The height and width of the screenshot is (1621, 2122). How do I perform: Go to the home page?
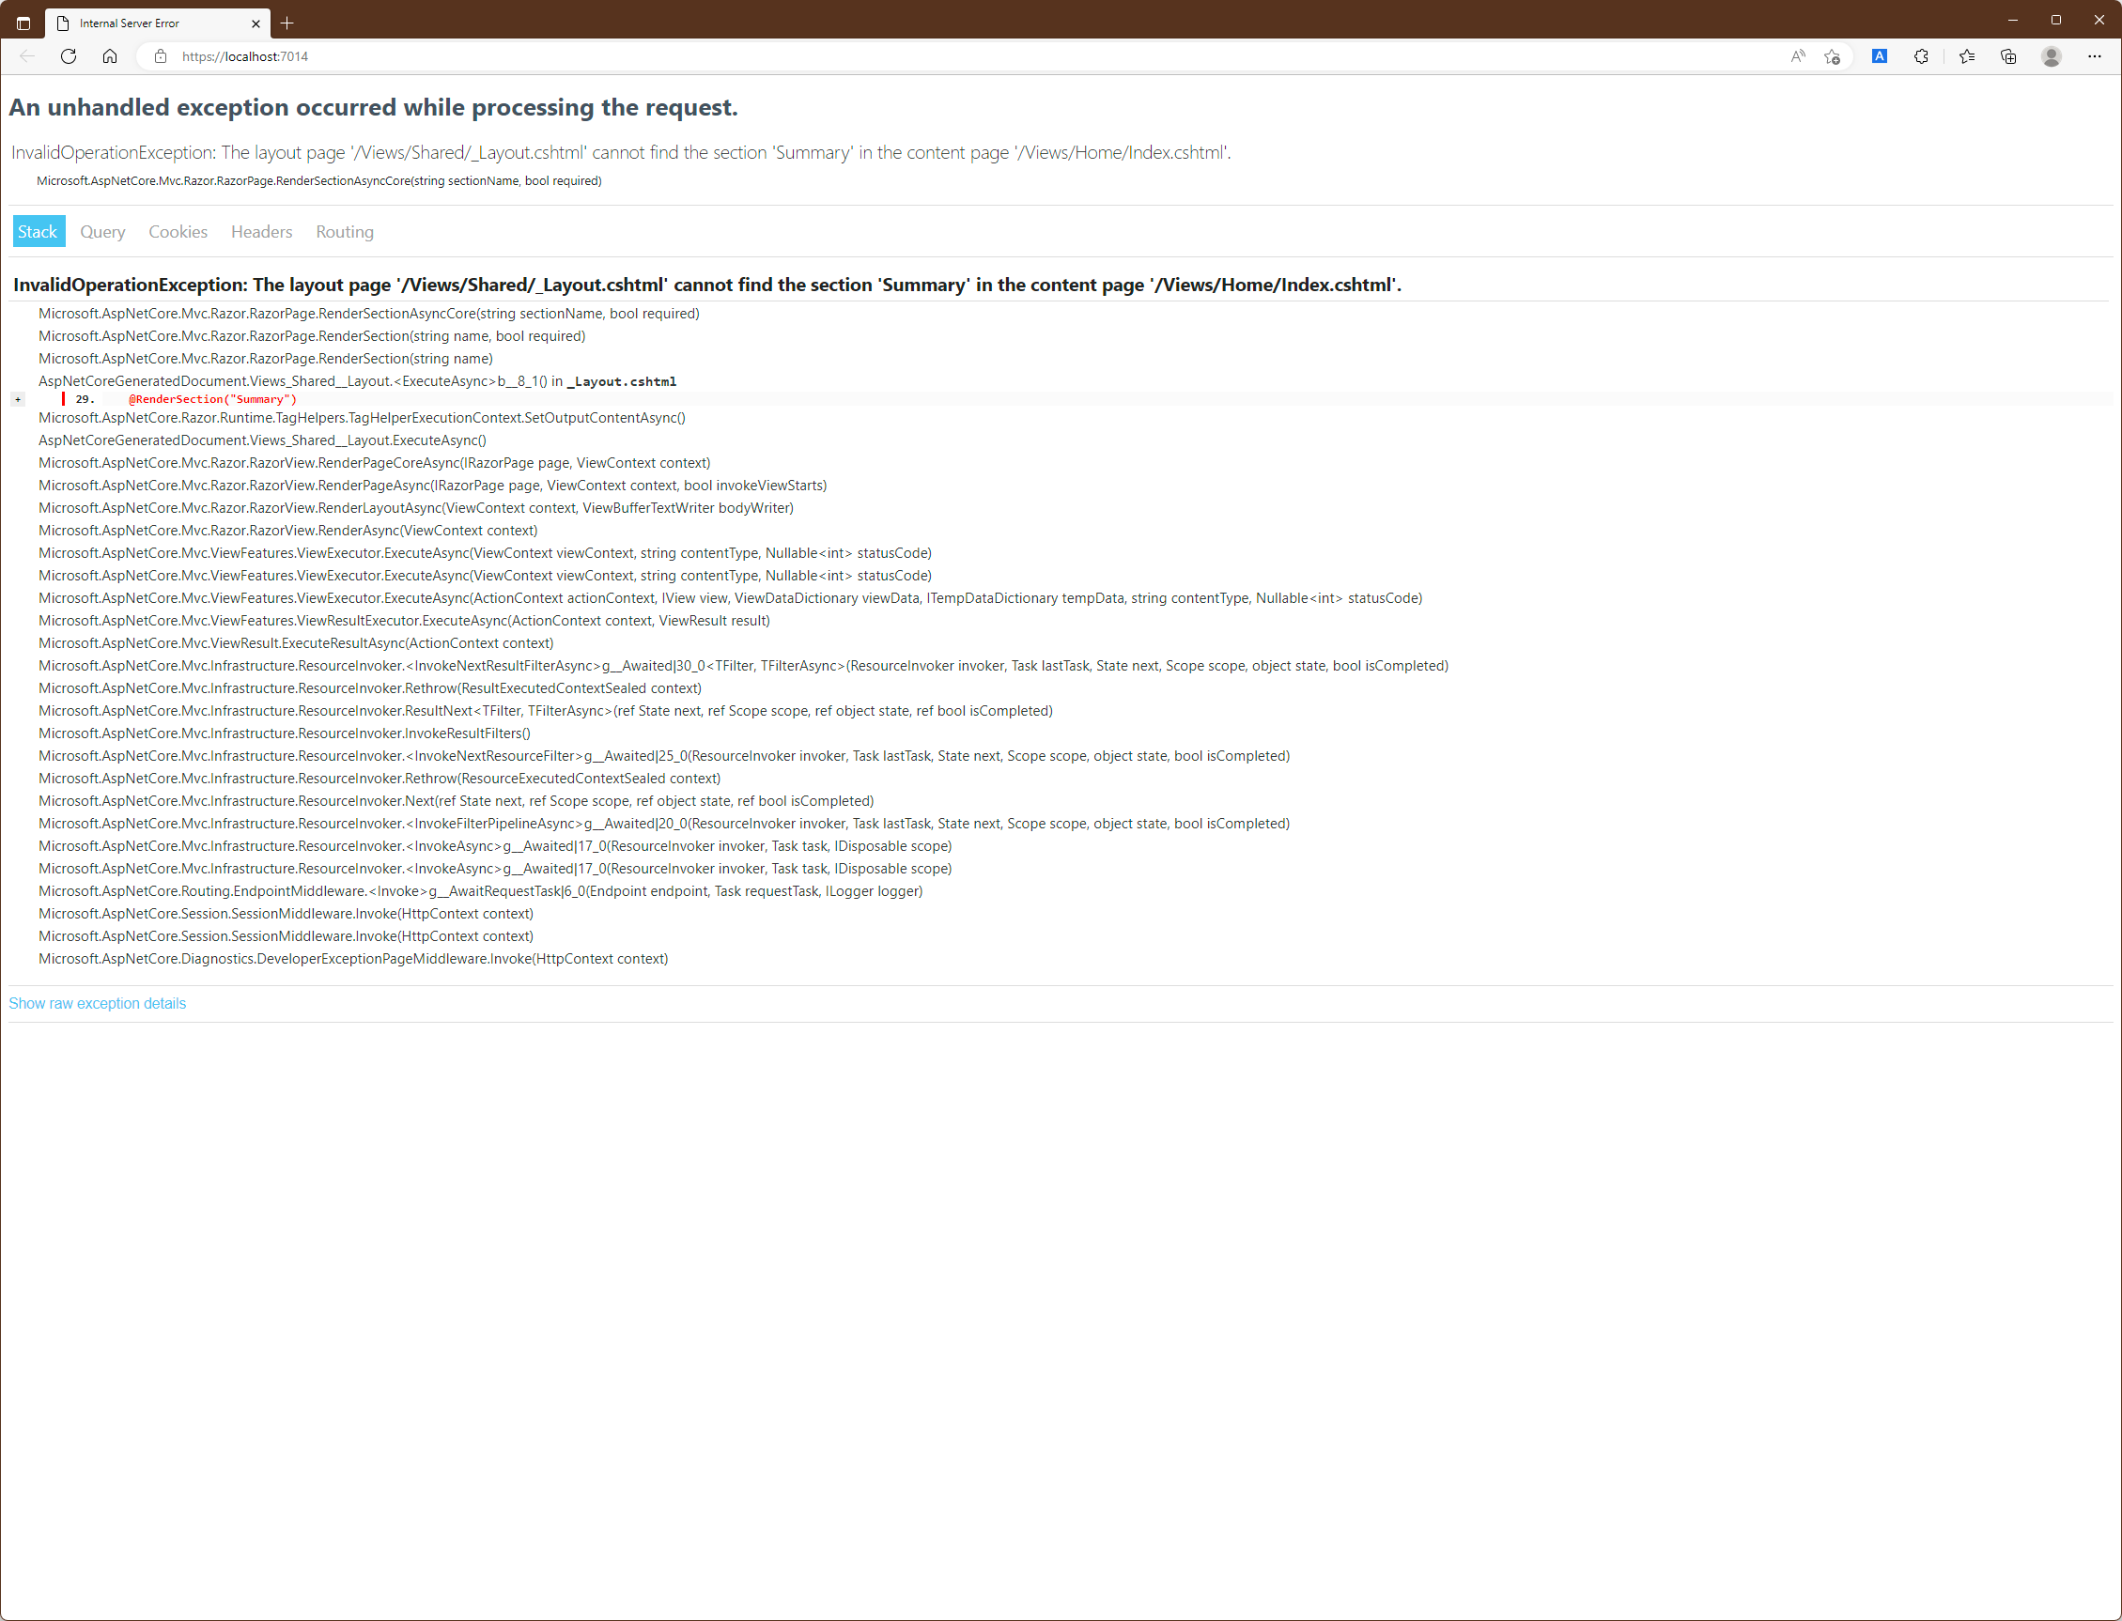click(x=110, y=56)
